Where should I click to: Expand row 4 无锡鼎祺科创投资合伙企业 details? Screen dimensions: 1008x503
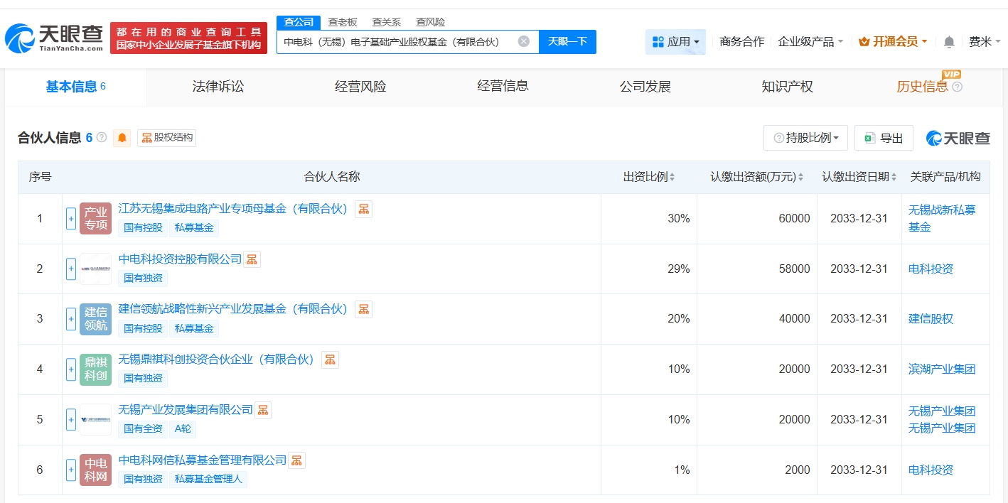(71, 369)
